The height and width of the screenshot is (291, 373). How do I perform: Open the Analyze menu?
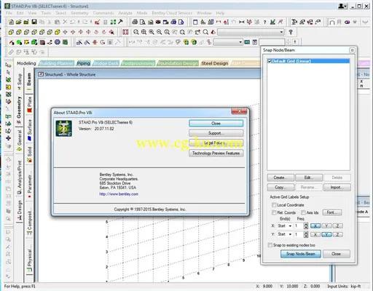(x=125, y=13)
